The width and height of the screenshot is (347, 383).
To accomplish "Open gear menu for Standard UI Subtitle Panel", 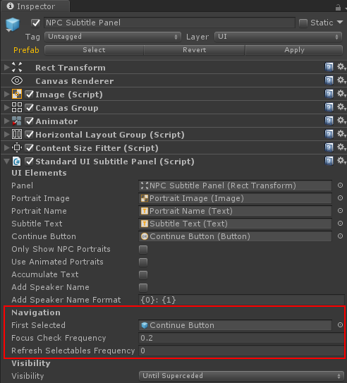I will pyautogui.click(x=341, y=161).
